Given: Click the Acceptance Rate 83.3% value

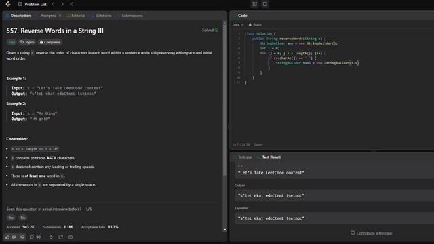Looking at the screenshot, I should click(x=113, y=227).
